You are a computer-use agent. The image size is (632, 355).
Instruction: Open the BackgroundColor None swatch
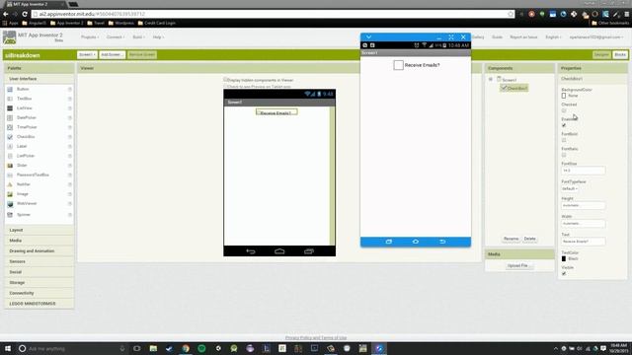[564, 96]
